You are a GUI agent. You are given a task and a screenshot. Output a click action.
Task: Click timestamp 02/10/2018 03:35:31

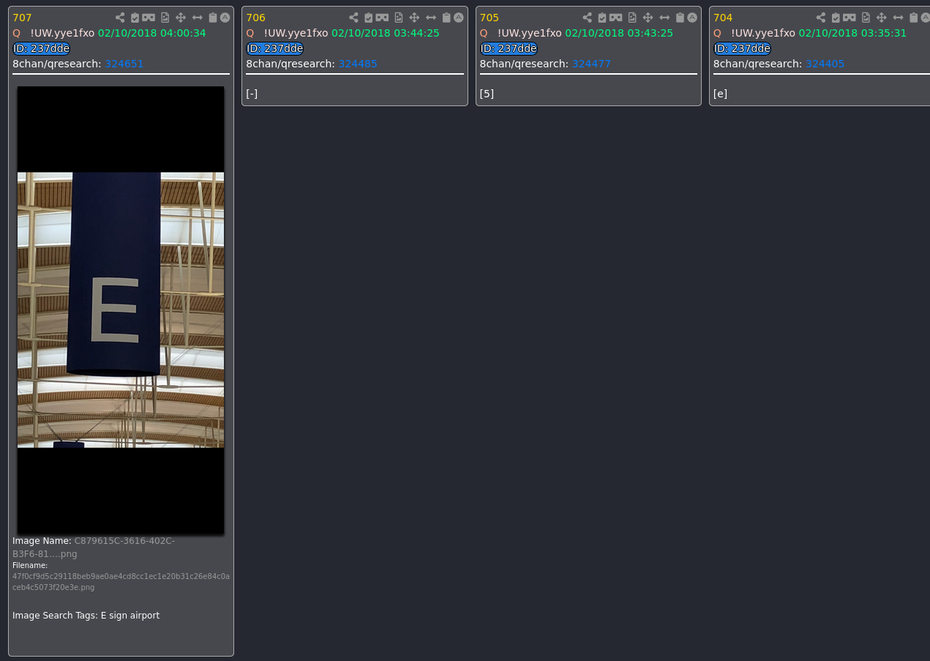[x=852, y=33]
